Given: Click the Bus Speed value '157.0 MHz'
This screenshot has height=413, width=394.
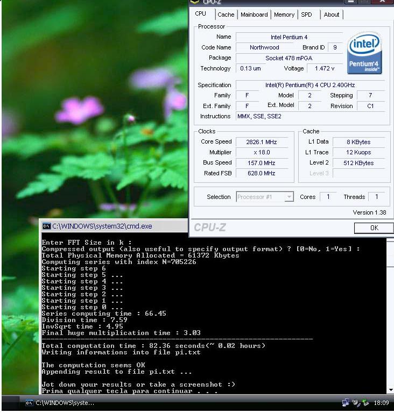Looking at the screenshot, I should [x=262, y=163].
